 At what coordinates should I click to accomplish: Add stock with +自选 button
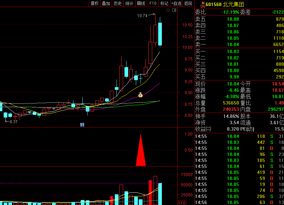[176, 3]
